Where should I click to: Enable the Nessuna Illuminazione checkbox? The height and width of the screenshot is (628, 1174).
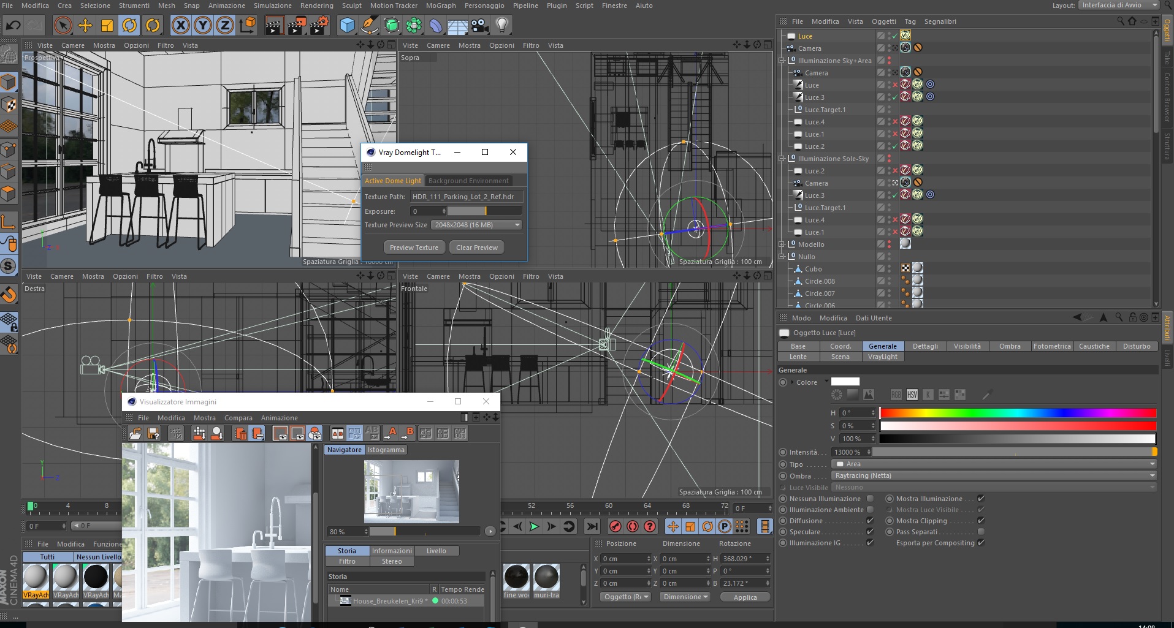(x=870, y=499)
